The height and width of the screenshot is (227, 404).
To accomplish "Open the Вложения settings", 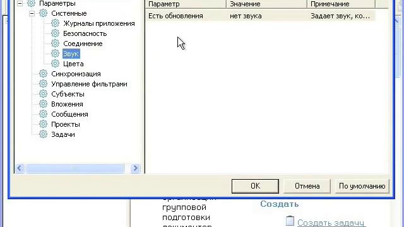I will [x=67, y=104].
